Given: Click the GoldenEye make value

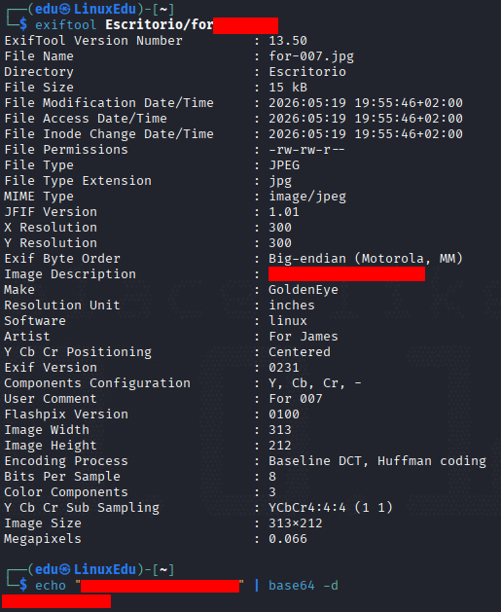Looking at the screenshot, I should pos(304,290).
